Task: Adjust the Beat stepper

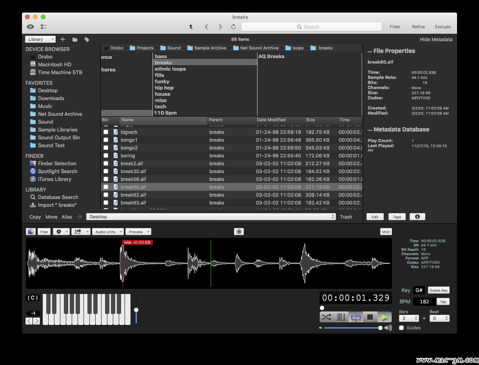Action: pyautogui.click(x=447, y=318)
